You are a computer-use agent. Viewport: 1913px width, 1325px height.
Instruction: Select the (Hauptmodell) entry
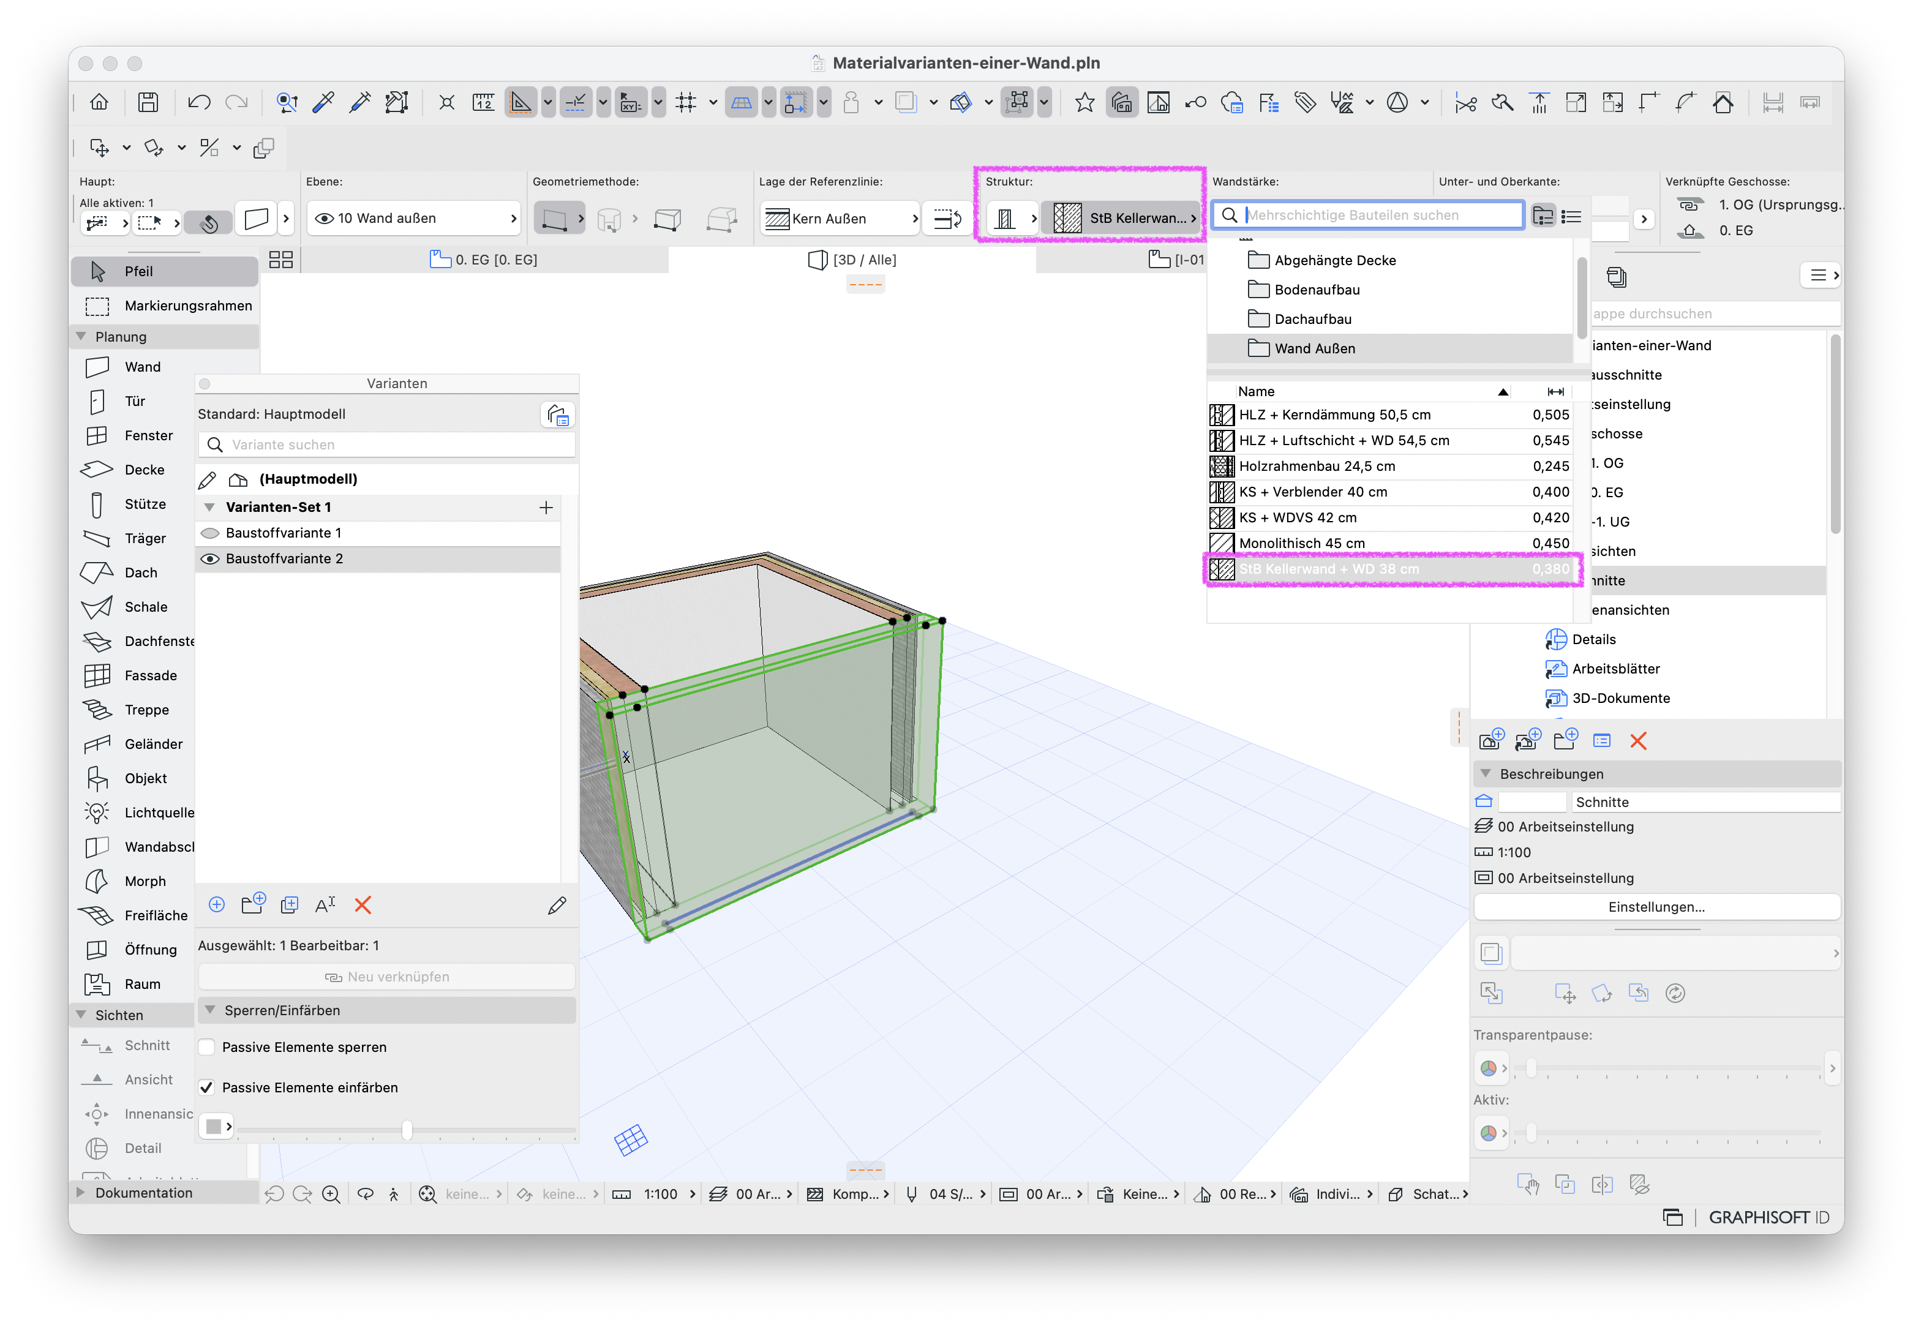pos(307,479)
